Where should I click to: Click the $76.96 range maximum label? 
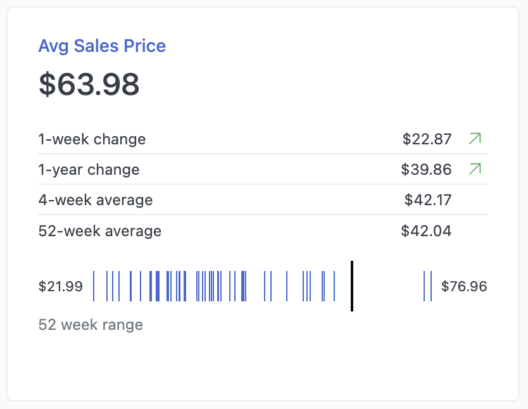pos(464,286)
